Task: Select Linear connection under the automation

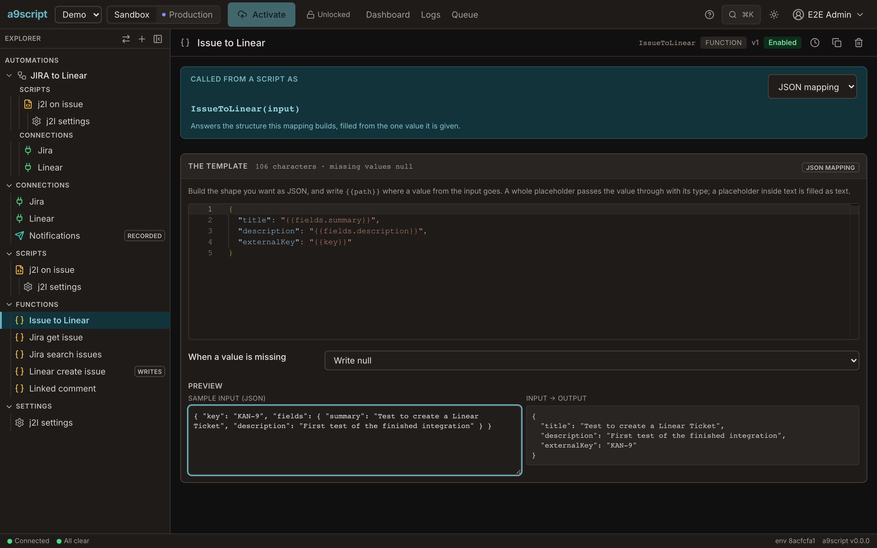Action: (x=50, y=167)
